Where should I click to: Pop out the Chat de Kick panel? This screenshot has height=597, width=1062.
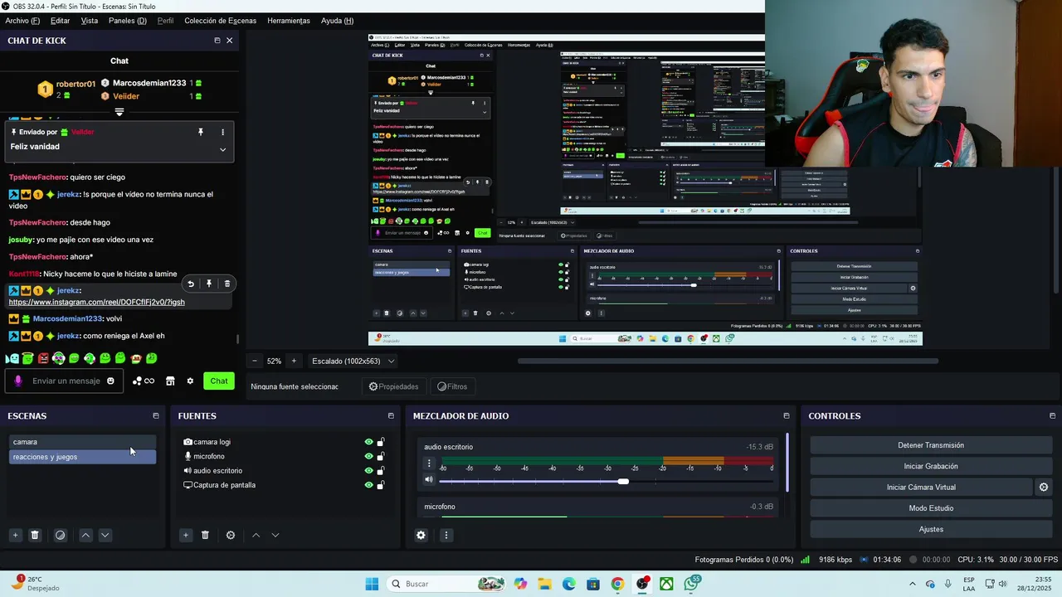[217, 41]
